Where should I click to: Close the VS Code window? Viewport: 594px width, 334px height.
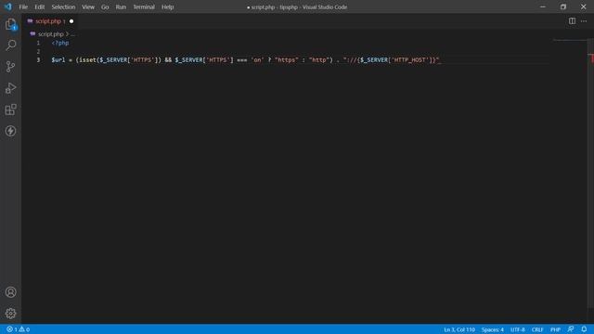(x=584, y=6)
